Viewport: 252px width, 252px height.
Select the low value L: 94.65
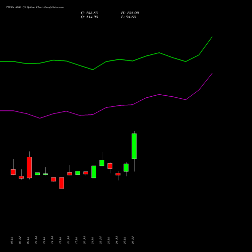129,17
